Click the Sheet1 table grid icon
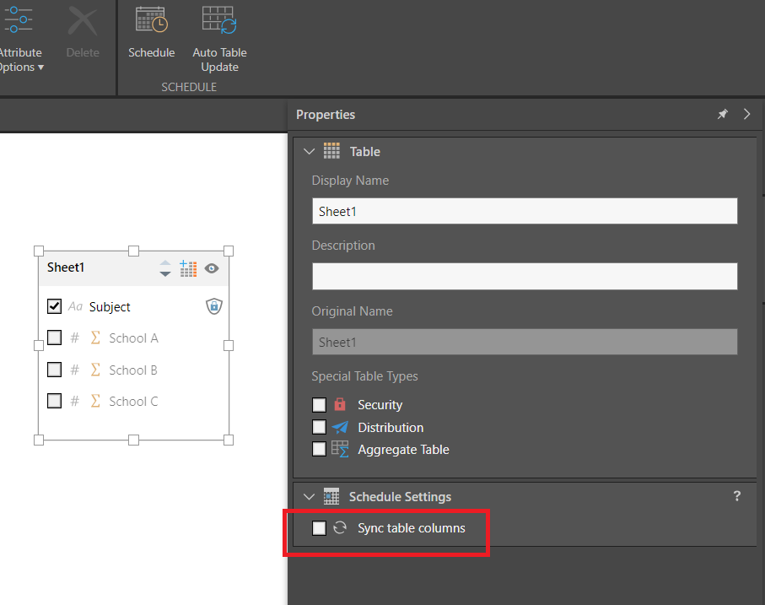This screenshot has height=605, width=765. point(188,268)
